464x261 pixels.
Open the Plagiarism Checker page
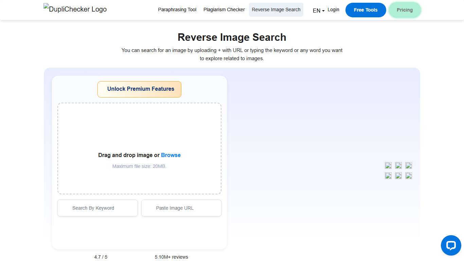coord(224,10)
